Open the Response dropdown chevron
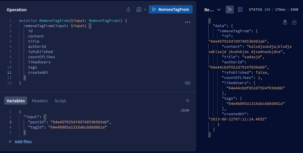Screen dimensions: 303x153 (x=219, y=10)
